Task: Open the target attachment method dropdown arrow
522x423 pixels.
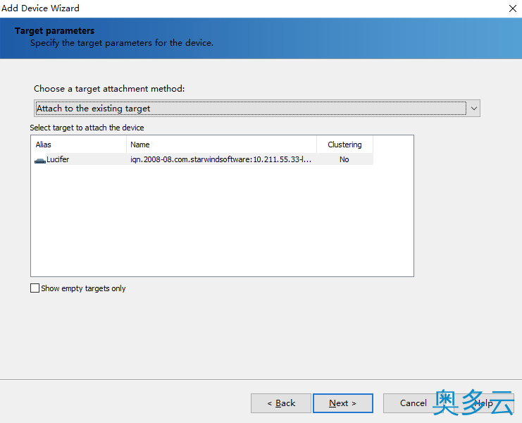Action: click(473, 109)
